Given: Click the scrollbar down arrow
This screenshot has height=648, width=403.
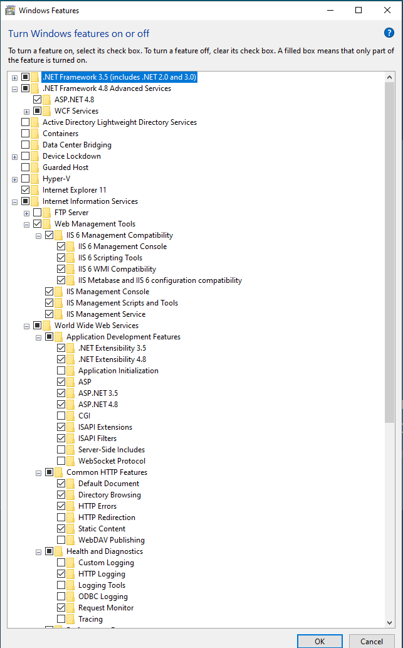Looking at the screenshot, I should tap(389, 622).
